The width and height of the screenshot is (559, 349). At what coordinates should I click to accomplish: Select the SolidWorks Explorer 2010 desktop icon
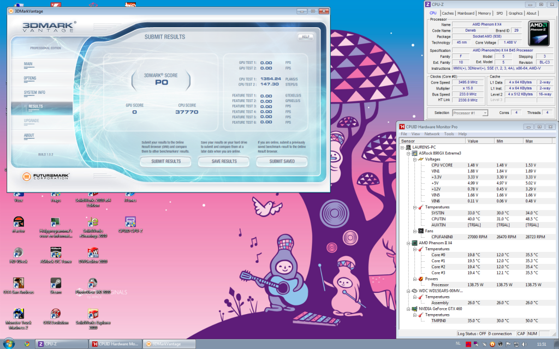coord(93,319)
